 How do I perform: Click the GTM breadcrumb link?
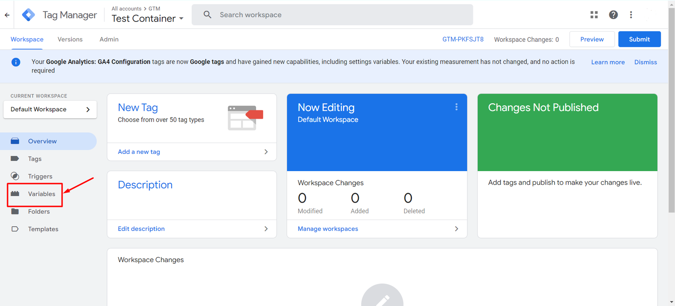(x=154, y=8)
